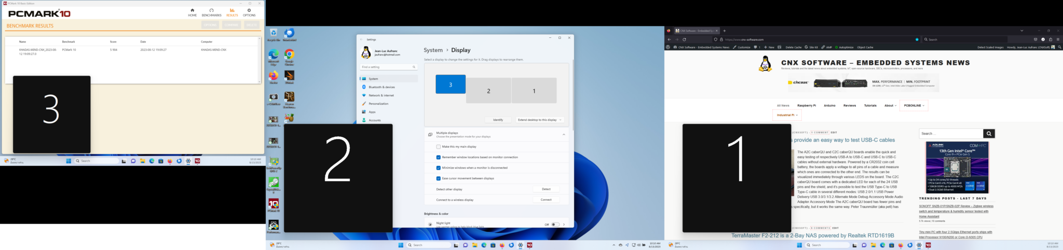Open Apps in Settings sidebar

[389, 112]
